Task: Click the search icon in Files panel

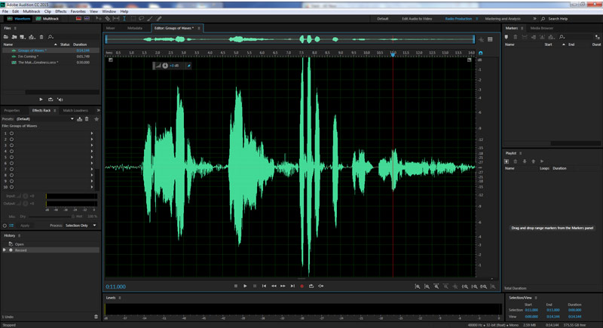Action: (x=51, y=37)
